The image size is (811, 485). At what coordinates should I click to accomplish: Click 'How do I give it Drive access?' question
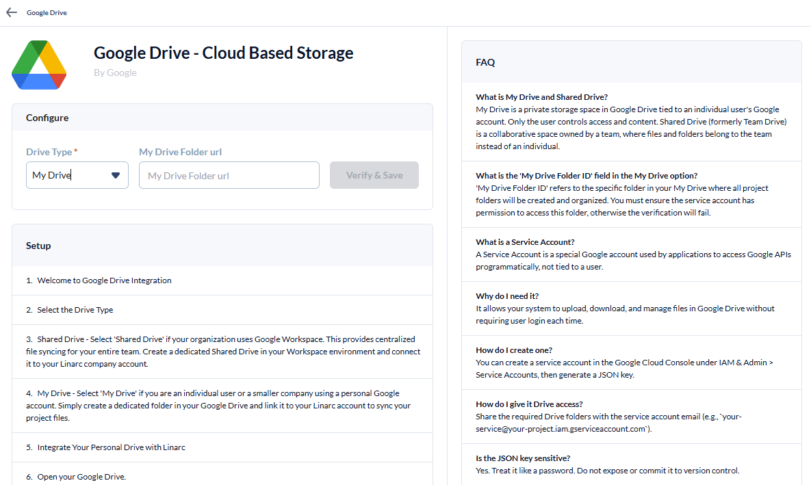(x=529, y=404)
